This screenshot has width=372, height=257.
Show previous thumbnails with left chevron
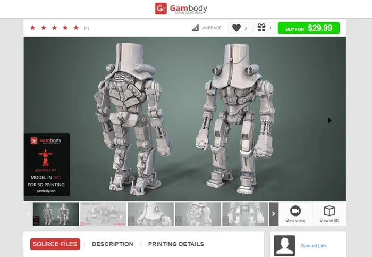28,214
